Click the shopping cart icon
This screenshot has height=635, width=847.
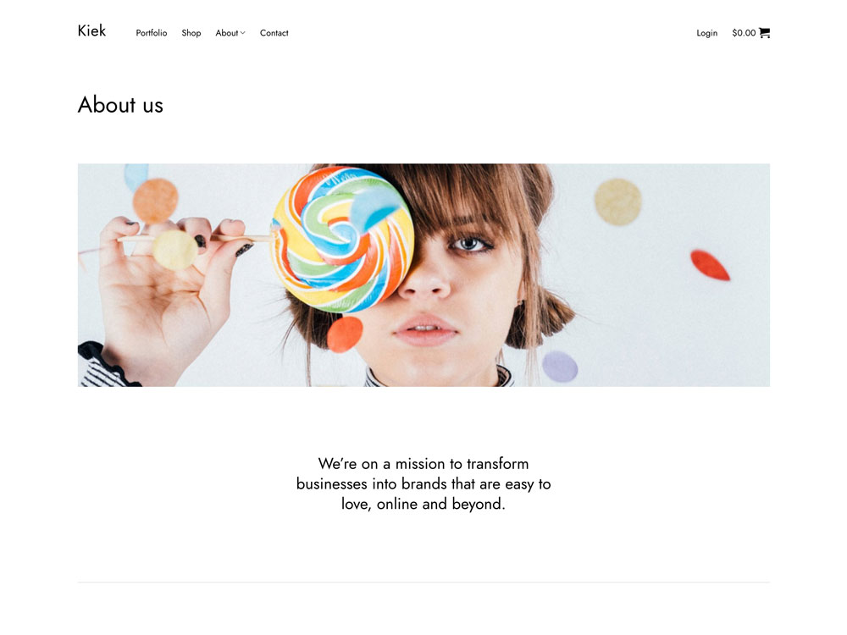pyautogui.click(x=764, y=33)
